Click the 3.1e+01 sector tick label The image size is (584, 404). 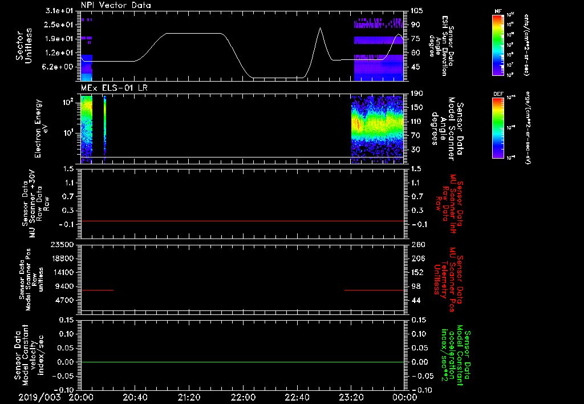tap(59, 10)
